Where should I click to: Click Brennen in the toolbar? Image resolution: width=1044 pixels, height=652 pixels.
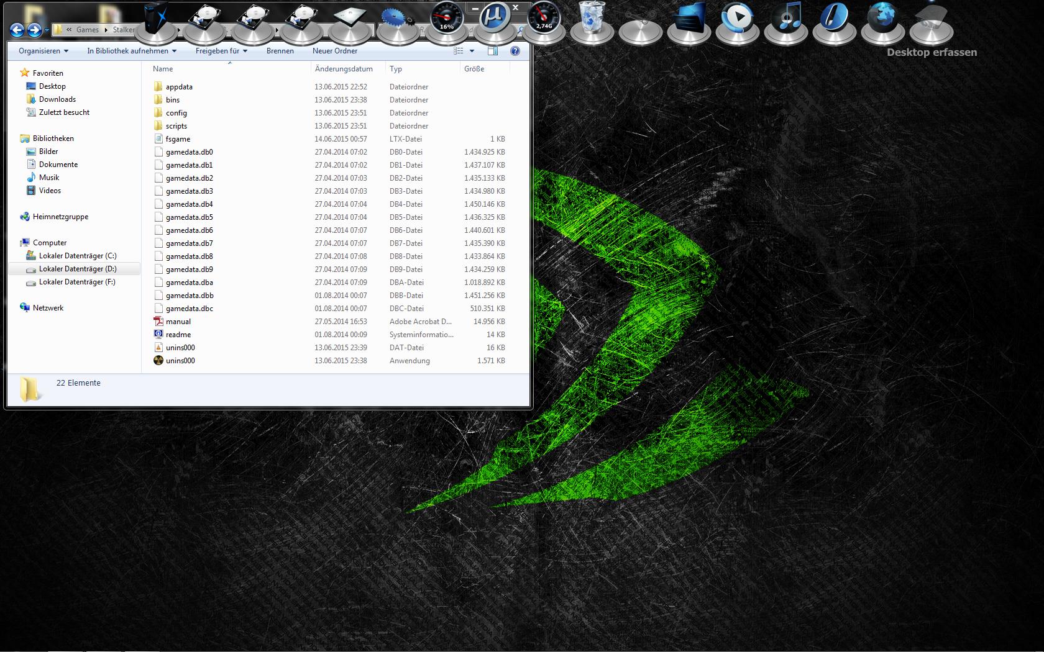[x=280, y=51]
